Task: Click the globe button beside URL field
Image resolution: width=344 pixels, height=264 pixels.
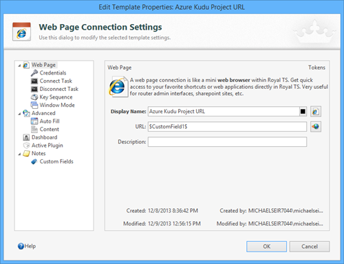Action: (316, 127)
